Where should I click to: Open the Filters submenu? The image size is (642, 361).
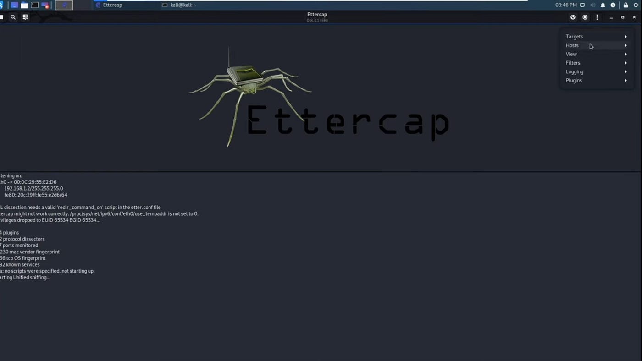point(596,63)
